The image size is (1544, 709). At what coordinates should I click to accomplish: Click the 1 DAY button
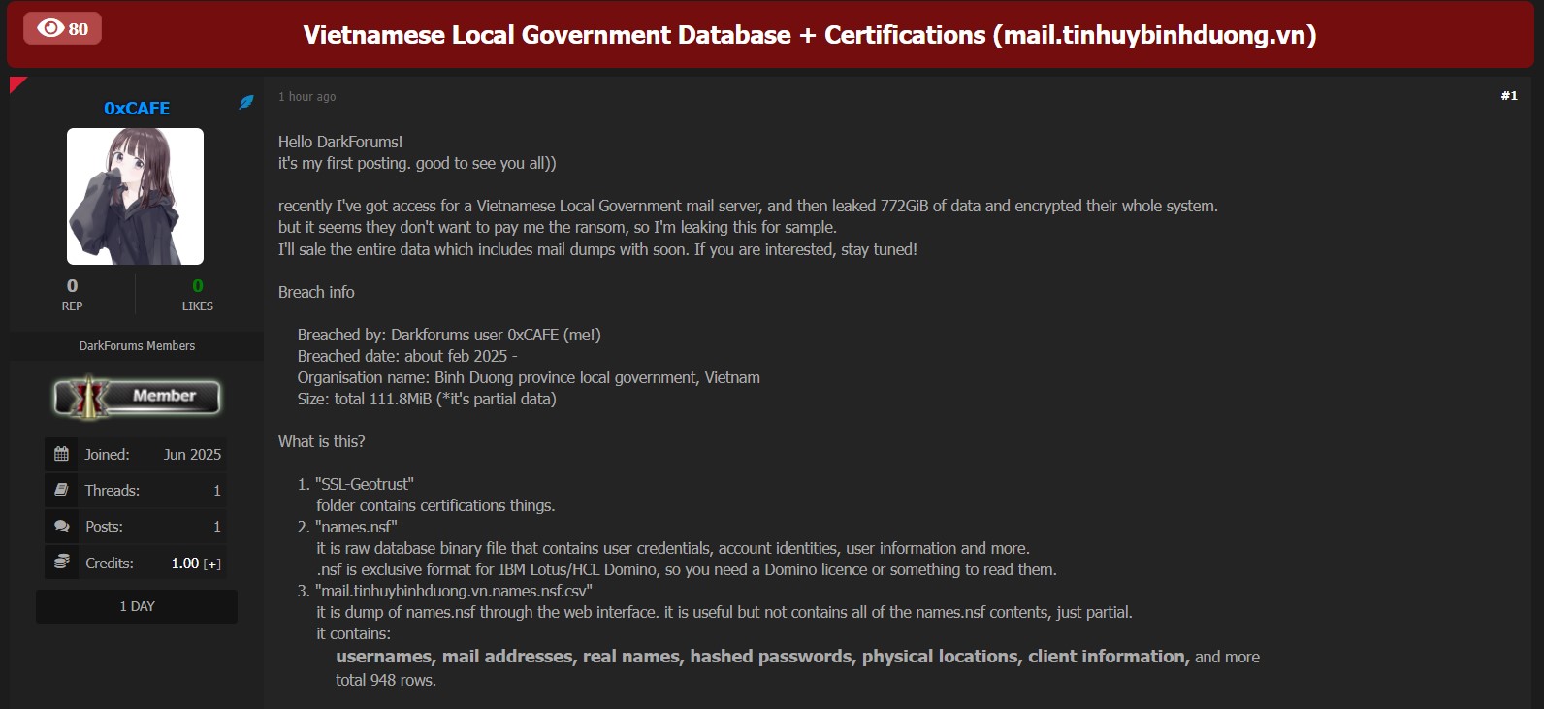coord(137,606)
